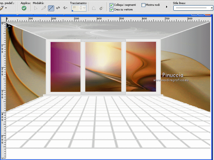Viewport: 214px width, 160px height.
Task: Click the green Applica checkmark button
Action: 24,8
